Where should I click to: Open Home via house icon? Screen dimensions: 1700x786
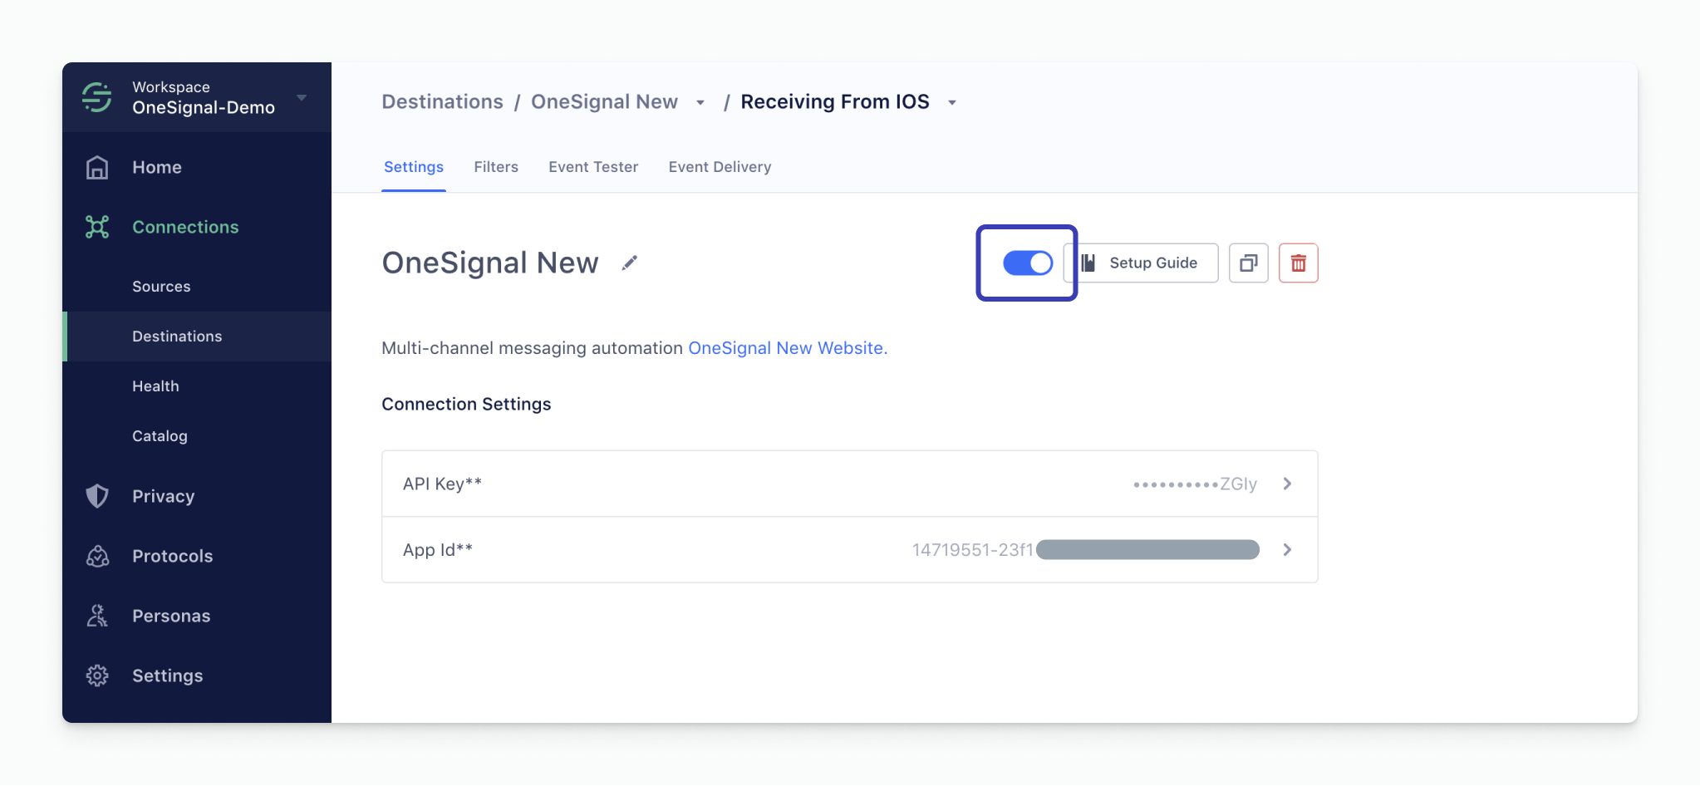tap(97, 167)
